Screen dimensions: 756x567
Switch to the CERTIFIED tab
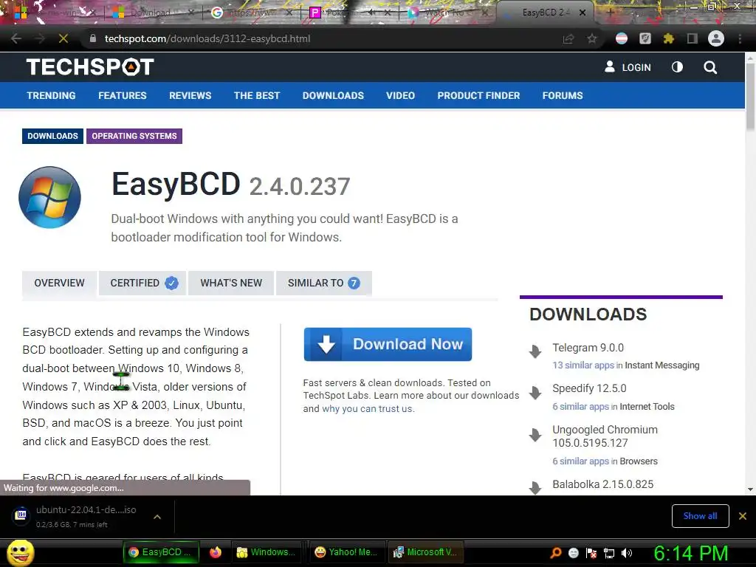[142, 283]
